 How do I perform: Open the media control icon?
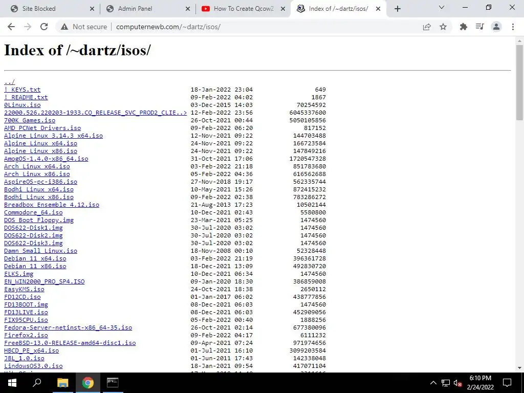click(x=480, y=27)
